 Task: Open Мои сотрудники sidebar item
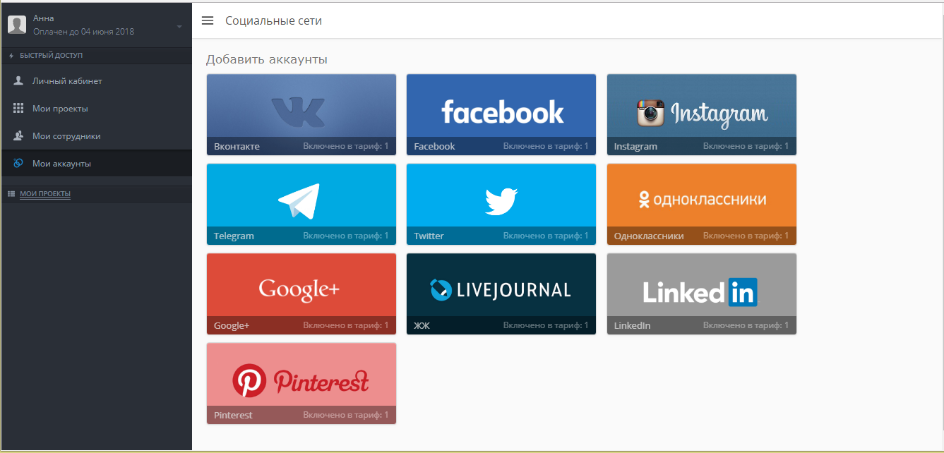[96, 136]
